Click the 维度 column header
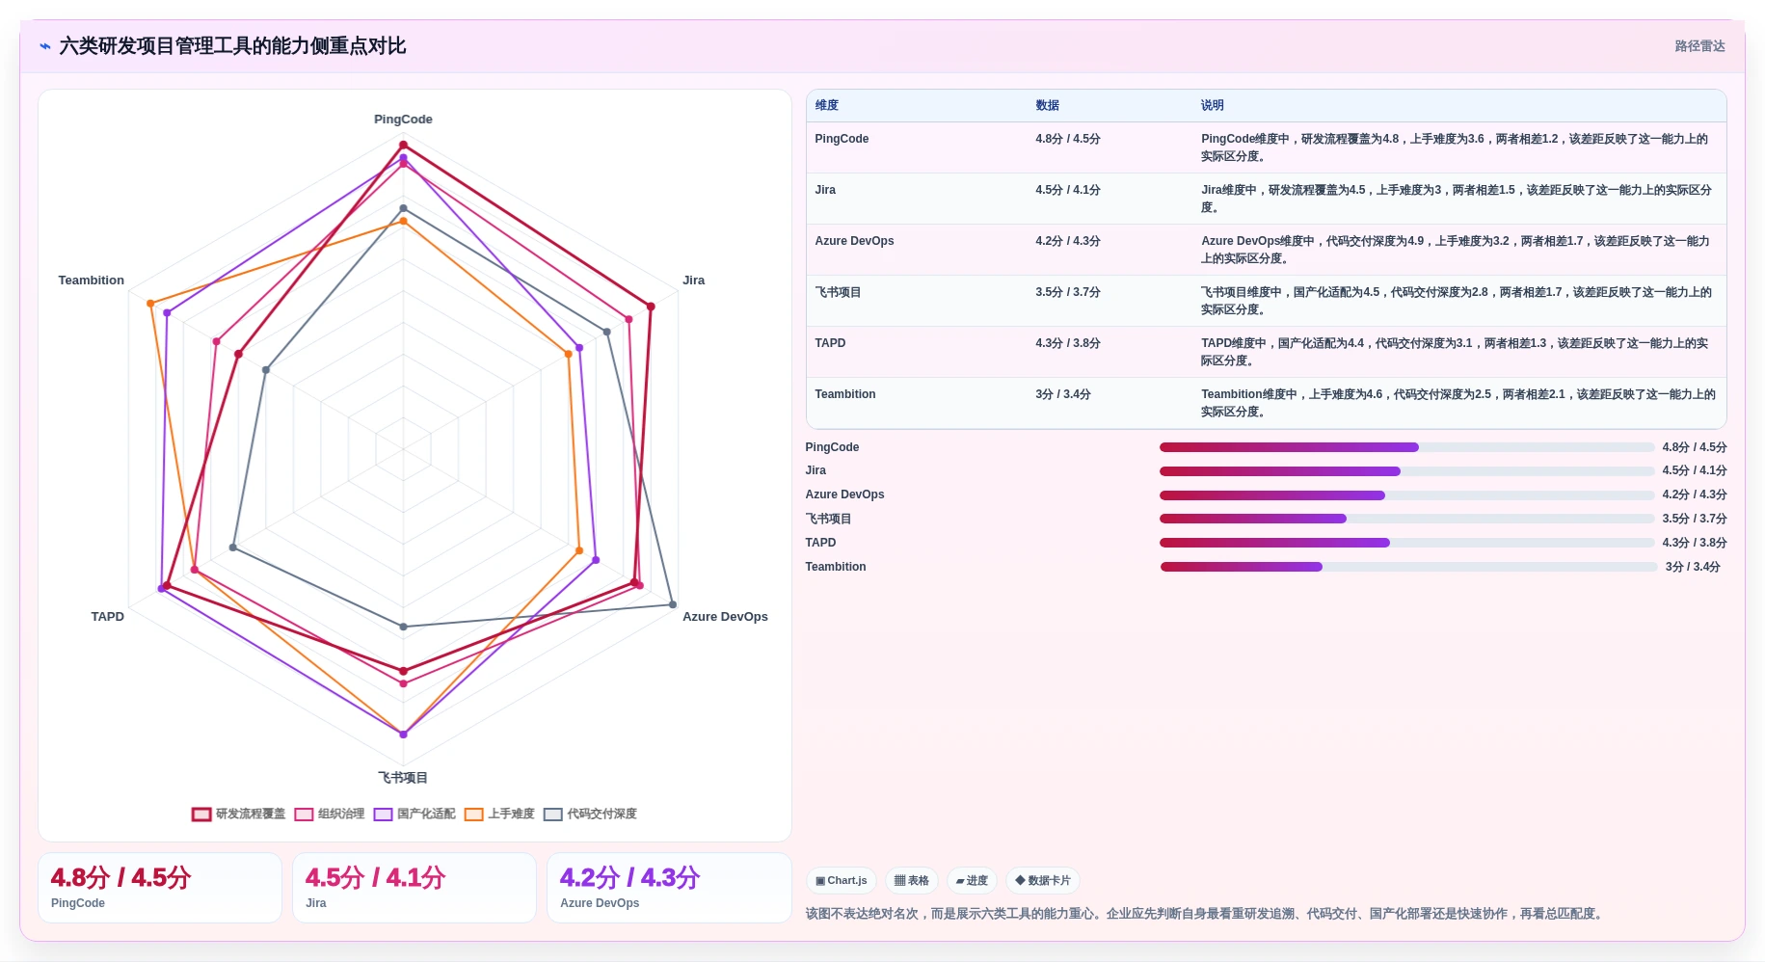 click(827, 105)
